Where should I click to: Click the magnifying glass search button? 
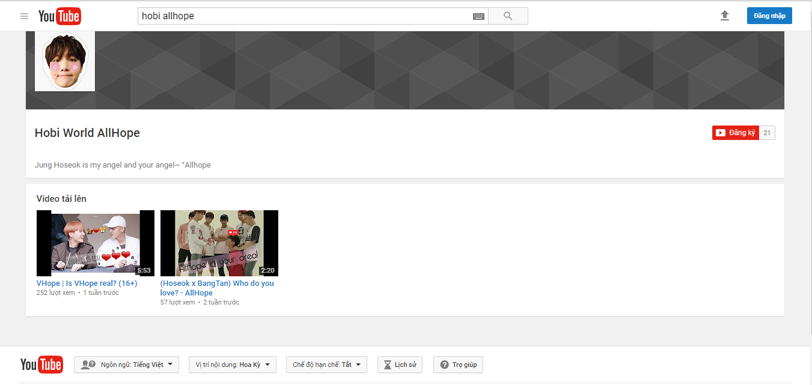tap(508, 16)
